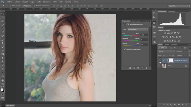191x107 pixels.
Task: Switch to the Canales tab
Action: (166, 45)
